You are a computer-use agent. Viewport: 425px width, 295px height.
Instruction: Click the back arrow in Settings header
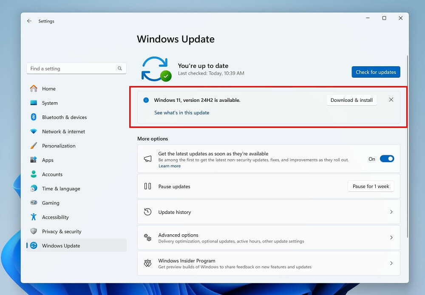point(29,21)
